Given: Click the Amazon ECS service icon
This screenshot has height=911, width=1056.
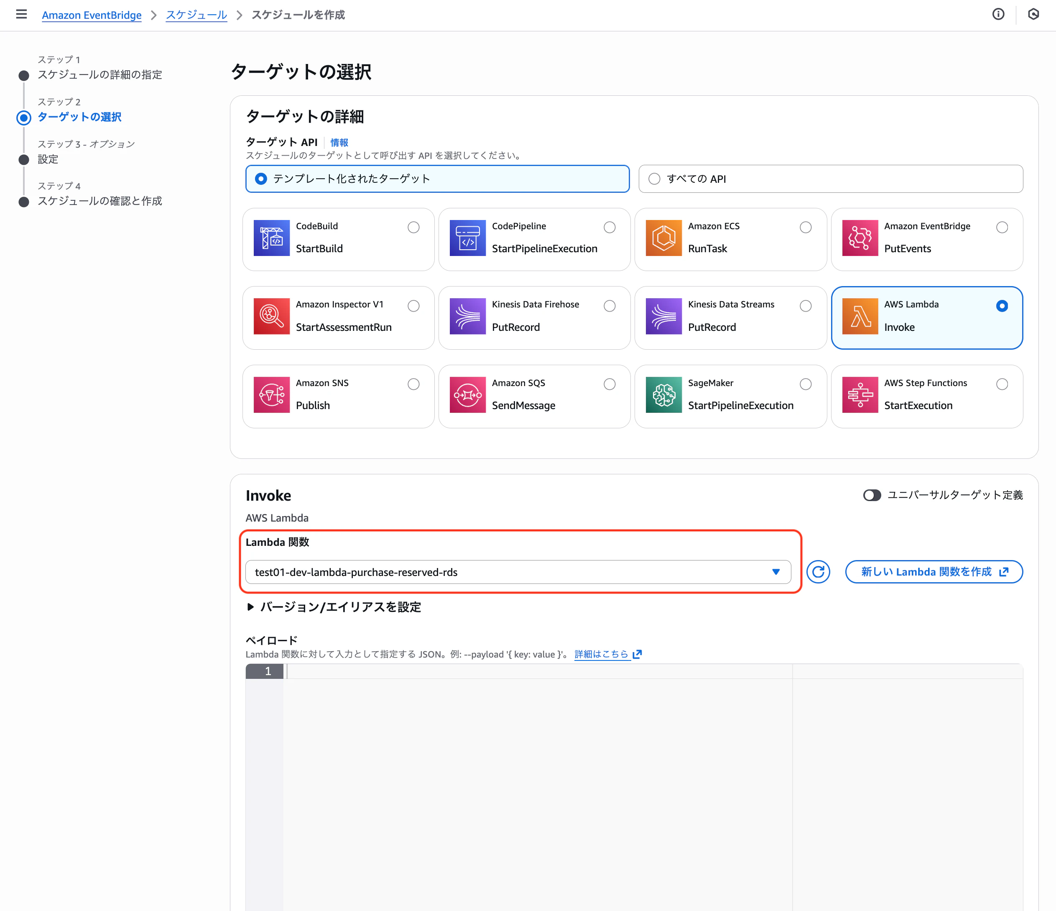Looking at the screenshot, I should 663,238.
